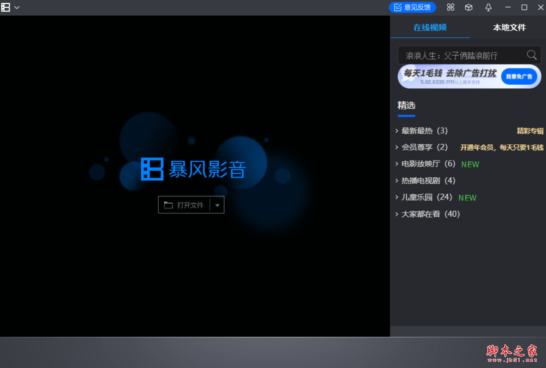Expand the 最新最热 (3) category
Image resolution: width=546 pixels, height=368 pixels.
(x=421, y=131)
